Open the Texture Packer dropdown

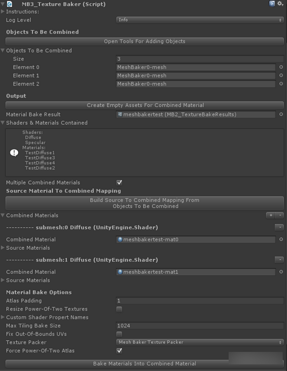point(200,342)
